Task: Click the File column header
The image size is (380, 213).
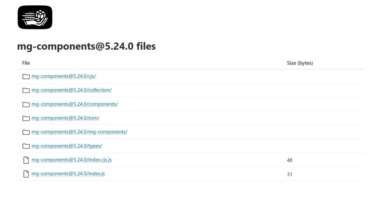Action: 26,63
